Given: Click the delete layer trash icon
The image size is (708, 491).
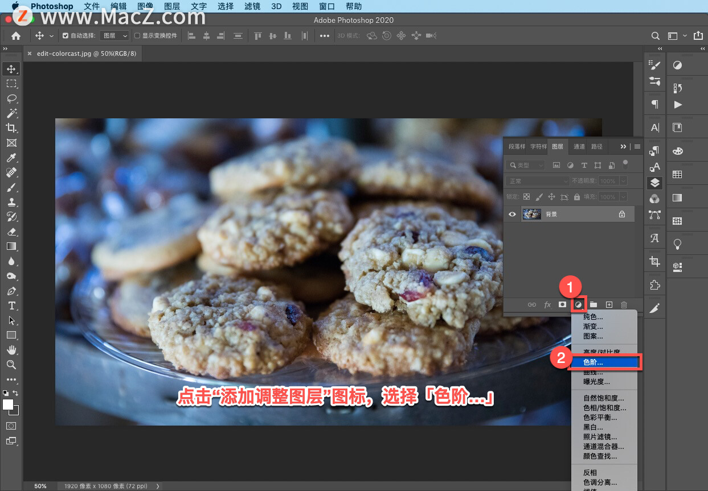Looking at the screenshot, I should coord(624,305).
